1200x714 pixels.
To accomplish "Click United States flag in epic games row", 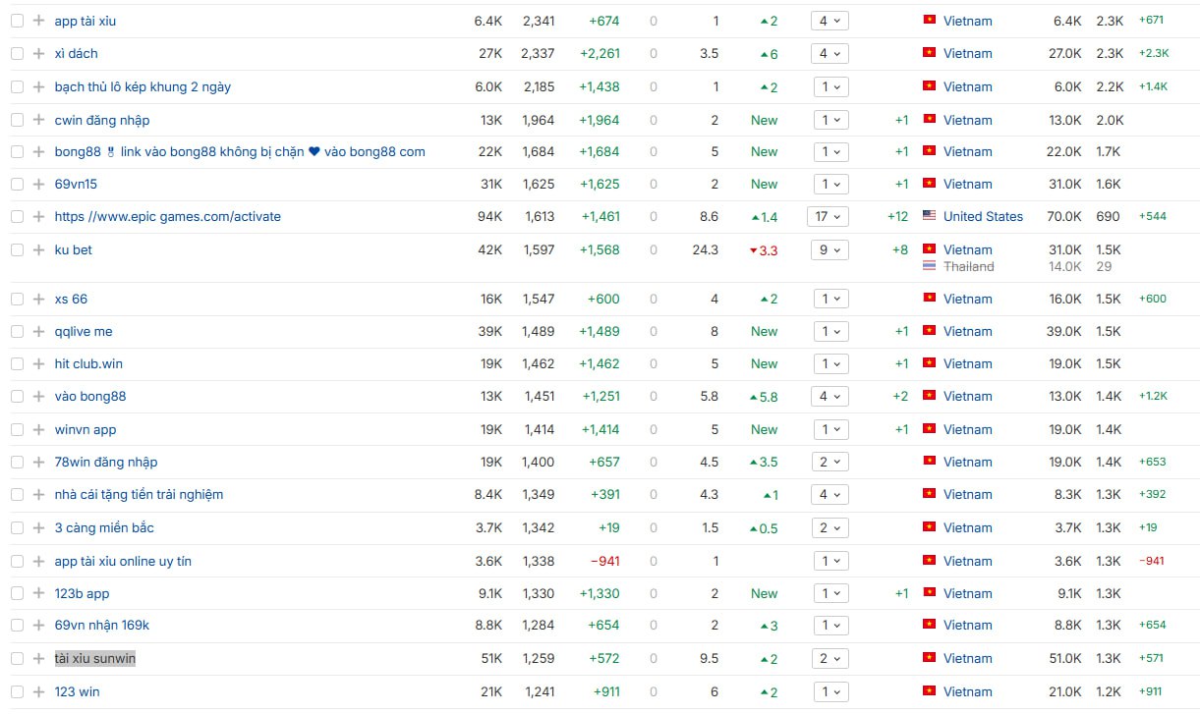I will coord(929,216).
